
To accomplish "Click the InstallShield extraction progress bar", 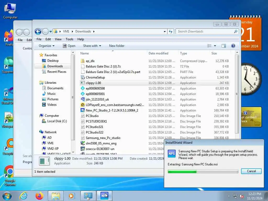I will 203,171.
